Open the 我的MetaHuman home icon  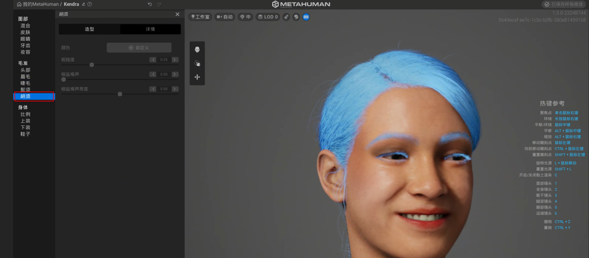19,4
